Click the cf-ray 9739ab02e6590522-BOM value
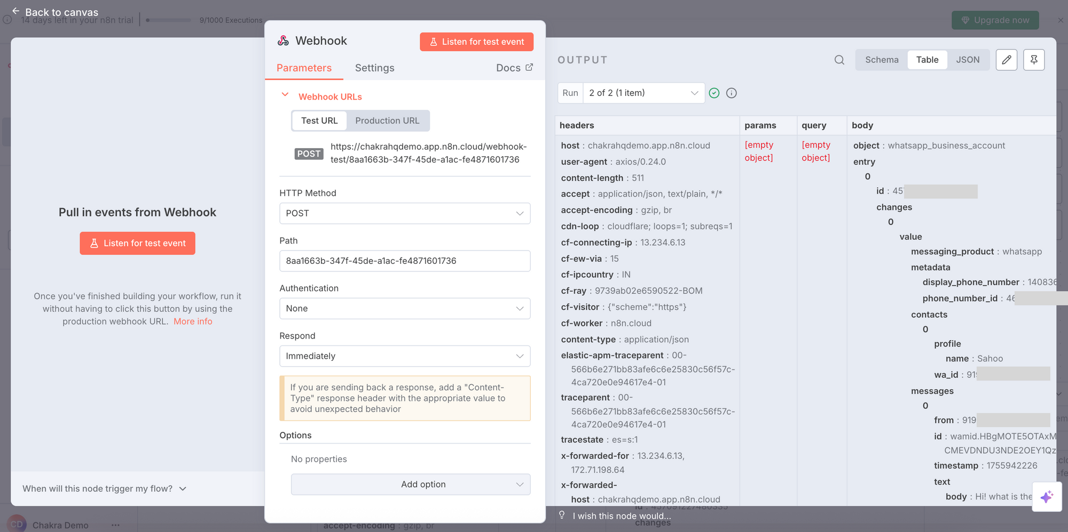 648,291
